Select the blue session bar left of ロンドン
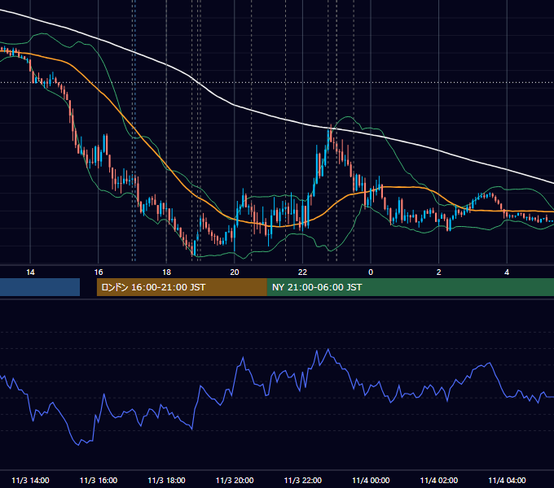 tap(40, 287)
